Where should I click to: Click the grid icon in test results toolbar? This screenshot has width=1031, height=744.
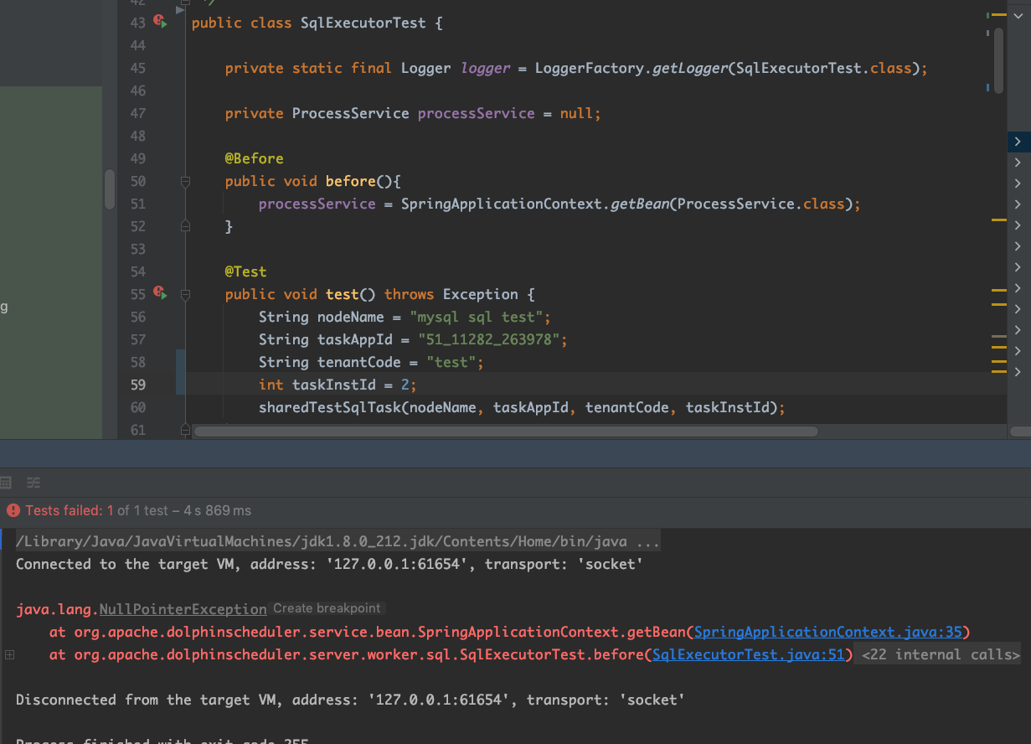6,483
